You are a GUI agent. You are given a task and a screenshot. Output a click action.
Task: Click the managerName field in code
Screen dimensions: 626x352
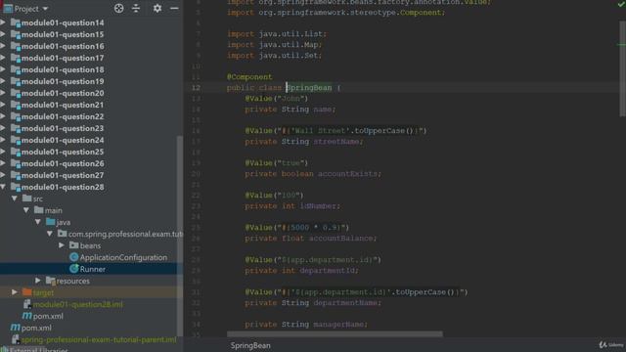coord(338,325)
